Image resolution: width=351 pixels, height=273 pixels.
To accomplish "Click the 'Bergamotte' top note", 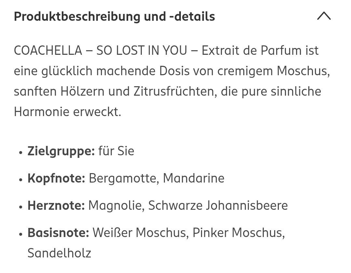I will point(124,178).
